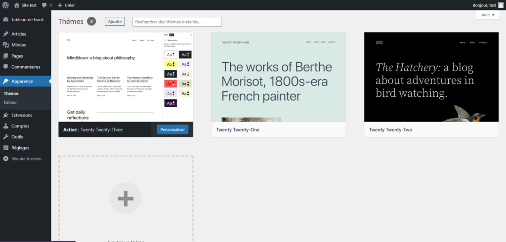Select the Twenty Twenty-One theme thumbnail
Viewport: 506px width, 242px height.
pos(279,77)
